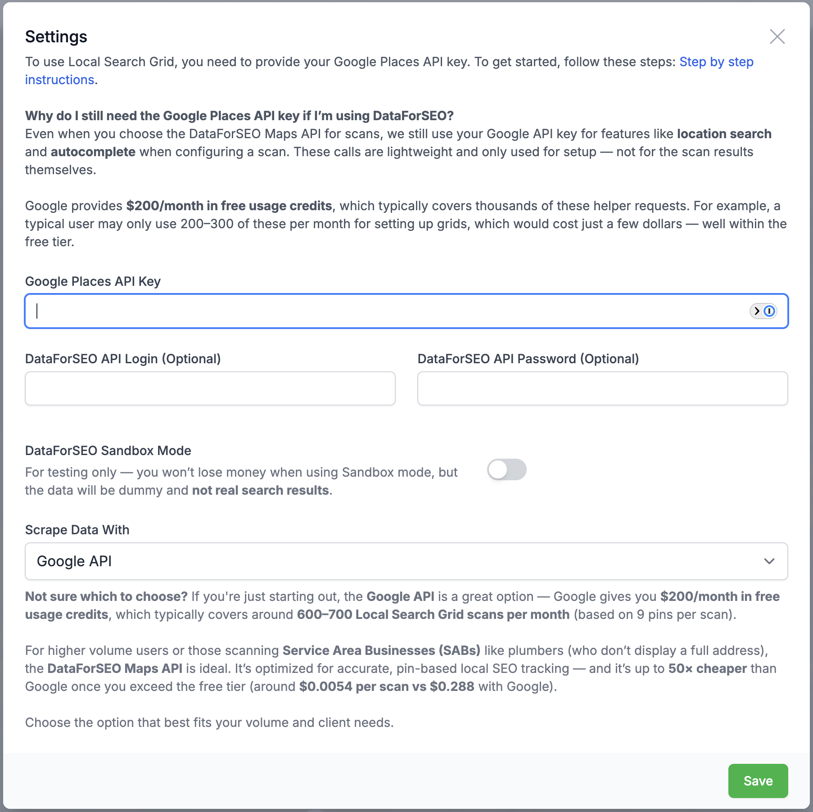This screenshot has width=813, height=812.
Task: Save the API settings
Action: (758, 781)
